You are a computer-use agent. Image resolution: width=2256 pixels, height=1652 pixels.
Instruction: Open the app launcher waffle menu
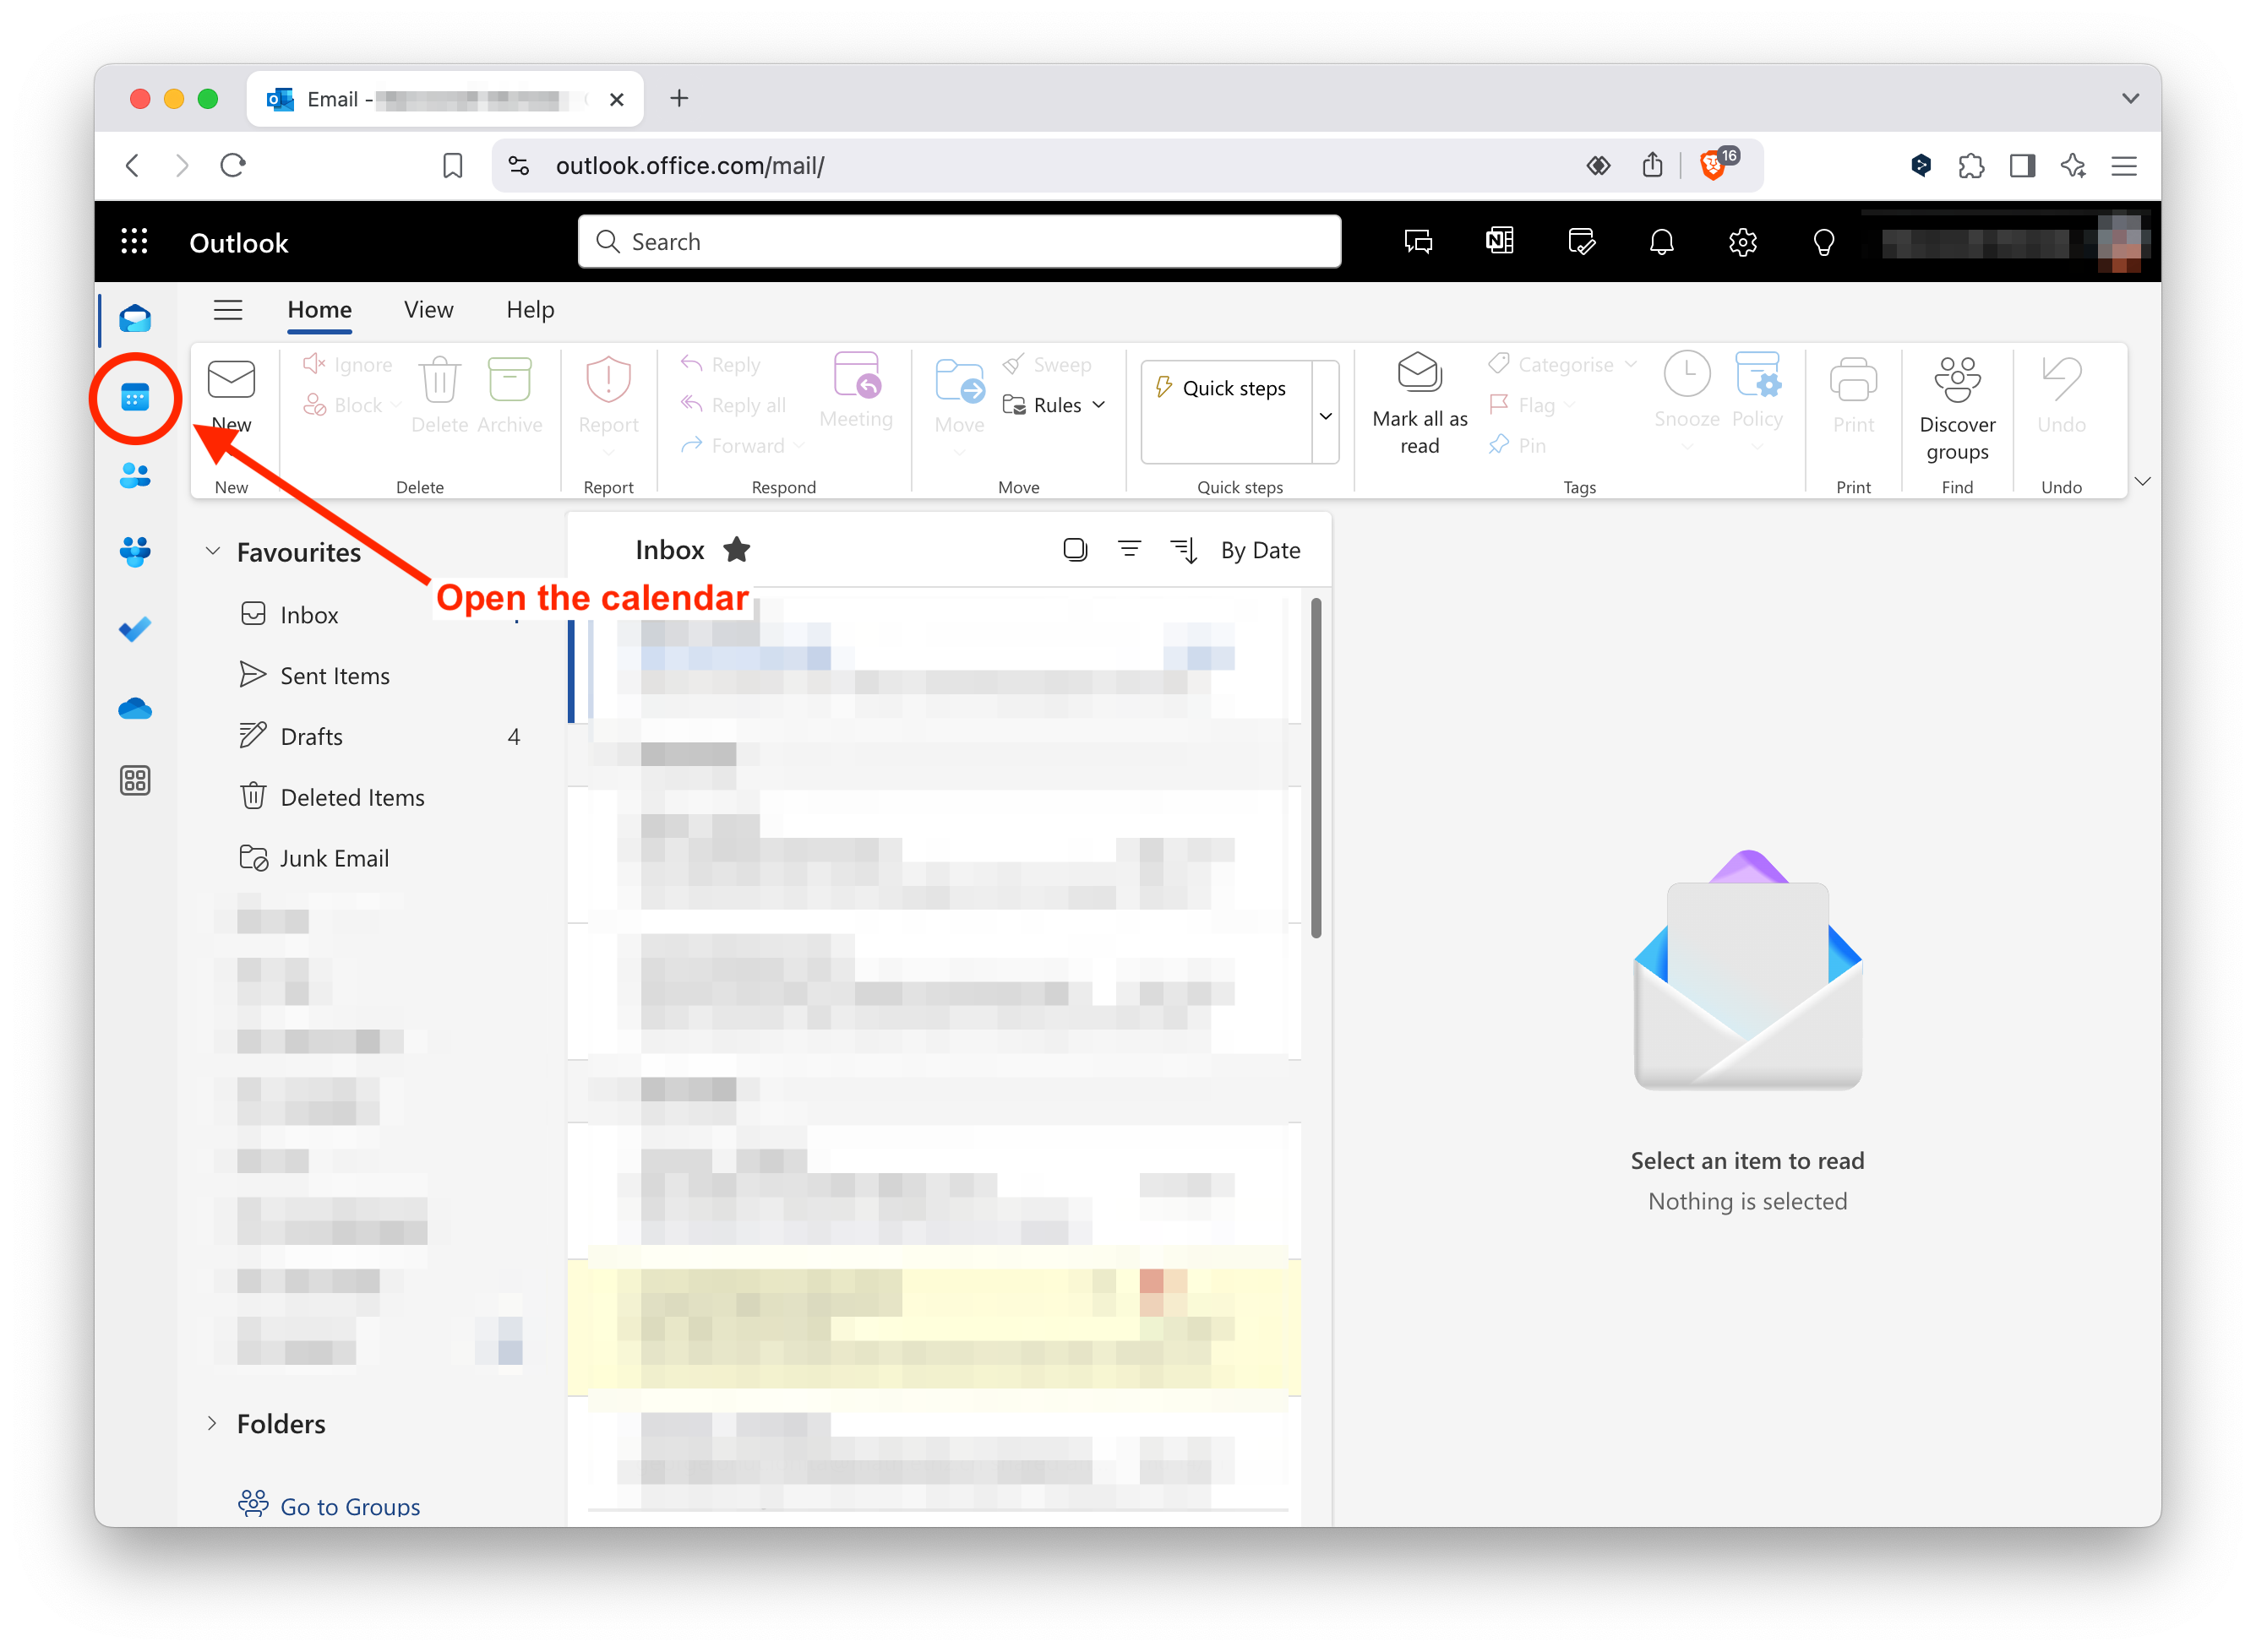pyautogui.click(x=134, y=241)
